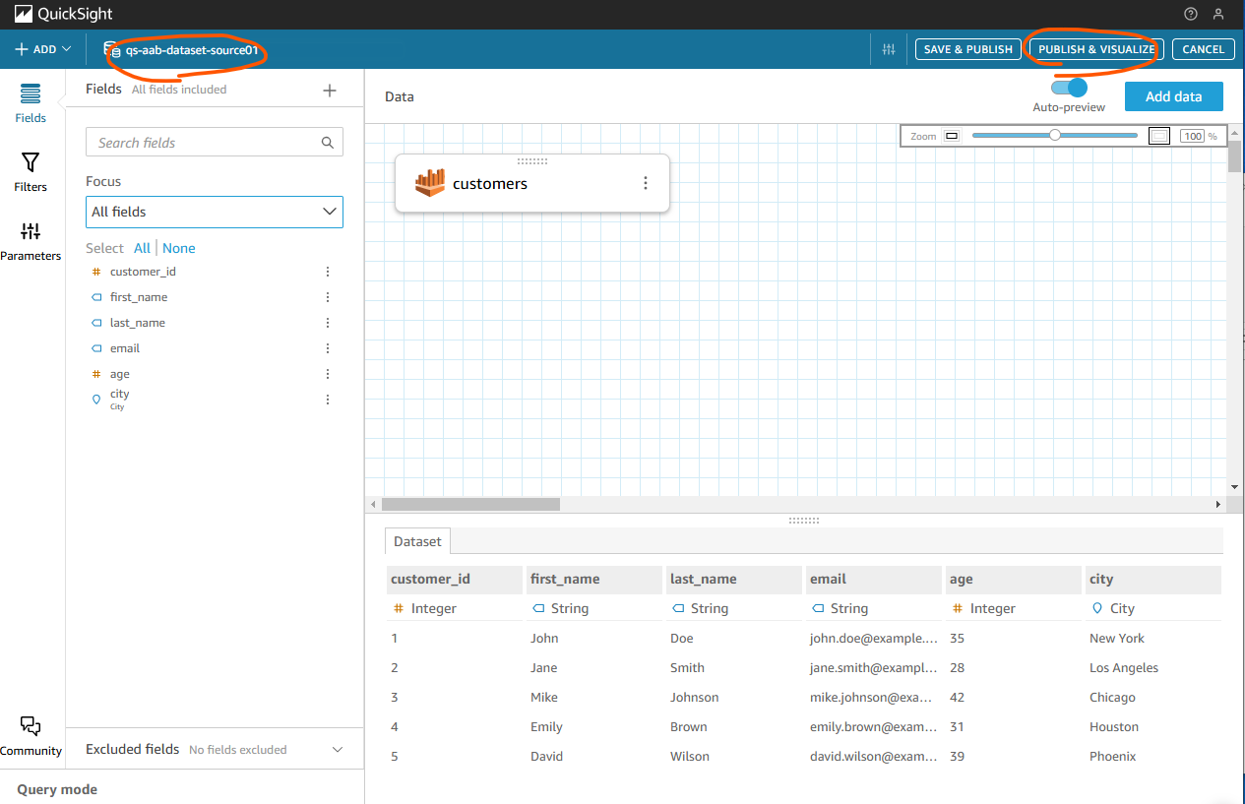Open options menu for first_name field
This screenshot has width=1245, height=804.
click(x=328, y=297)
